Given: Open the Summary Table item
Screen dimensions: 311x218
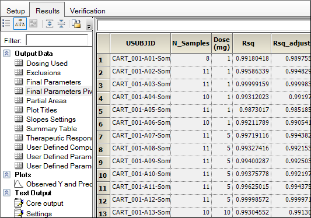Looking at the screenshot, I should coord(51,128).
